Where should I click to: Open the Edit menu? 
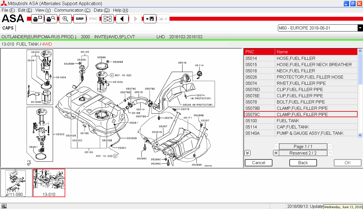(25, 10)
